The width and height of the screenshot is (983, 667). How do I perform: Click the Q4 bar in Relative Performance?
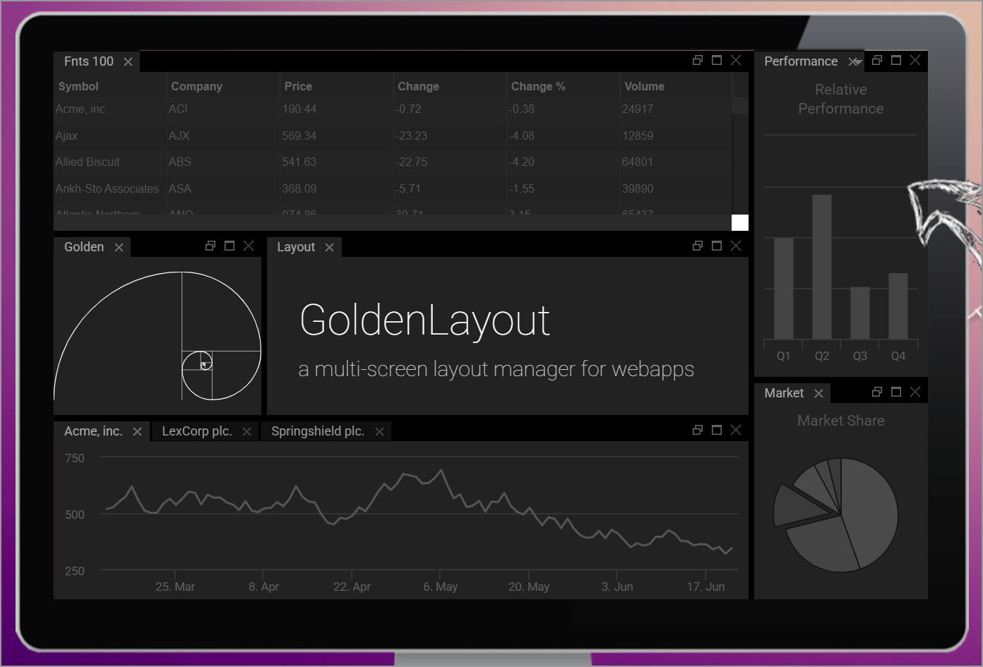coord(898,306)
